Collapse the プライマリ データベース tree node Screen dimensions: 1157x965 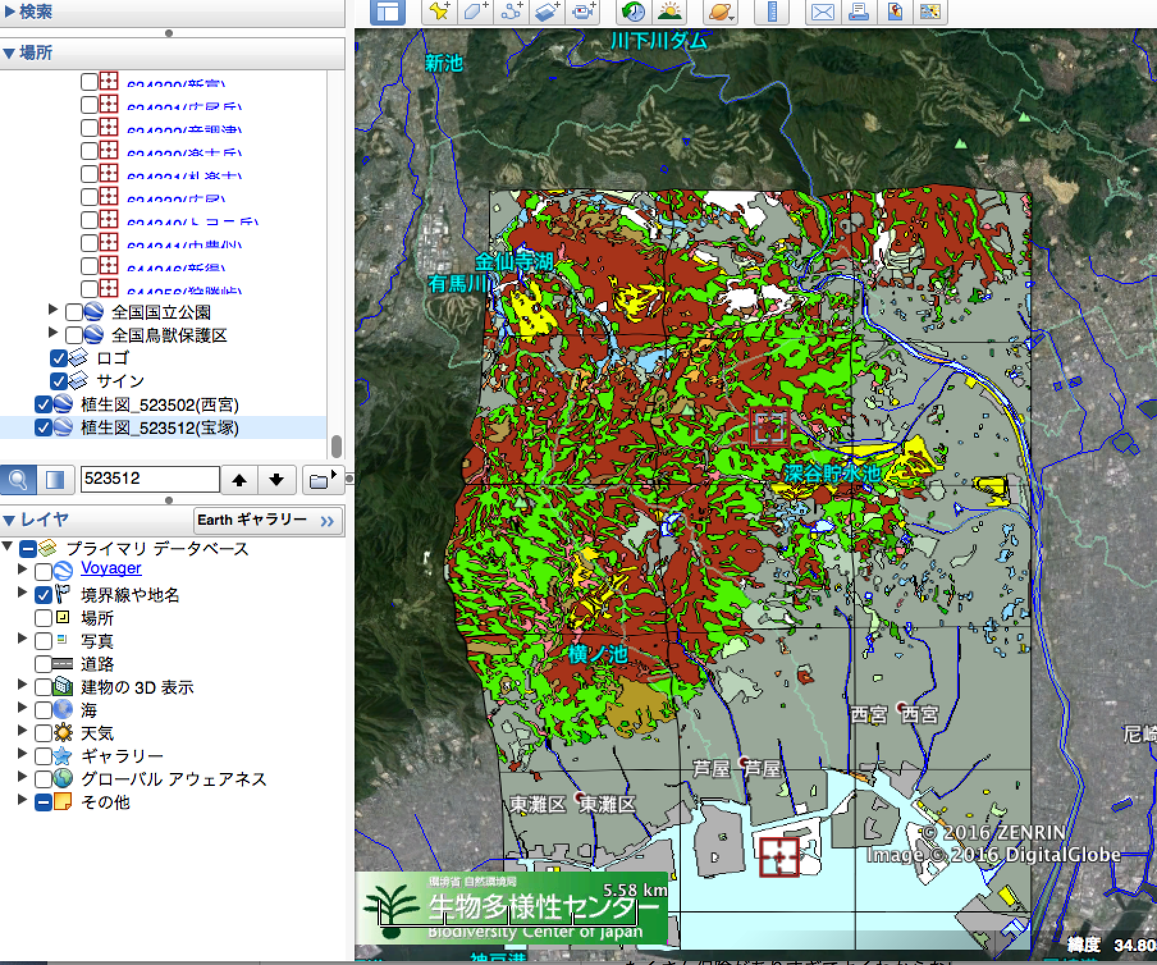[7, 546]
